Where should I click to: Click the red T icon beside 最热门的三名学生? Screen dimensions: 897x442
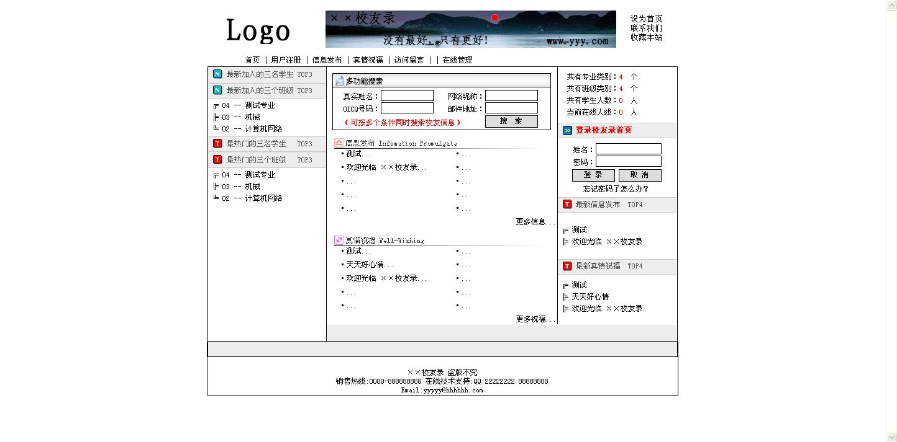click(x=217, y=144)
